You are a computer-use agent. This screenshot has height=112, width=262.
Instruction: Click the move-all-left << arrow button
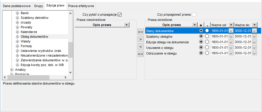pyautogui.click(x=140, y=54)
